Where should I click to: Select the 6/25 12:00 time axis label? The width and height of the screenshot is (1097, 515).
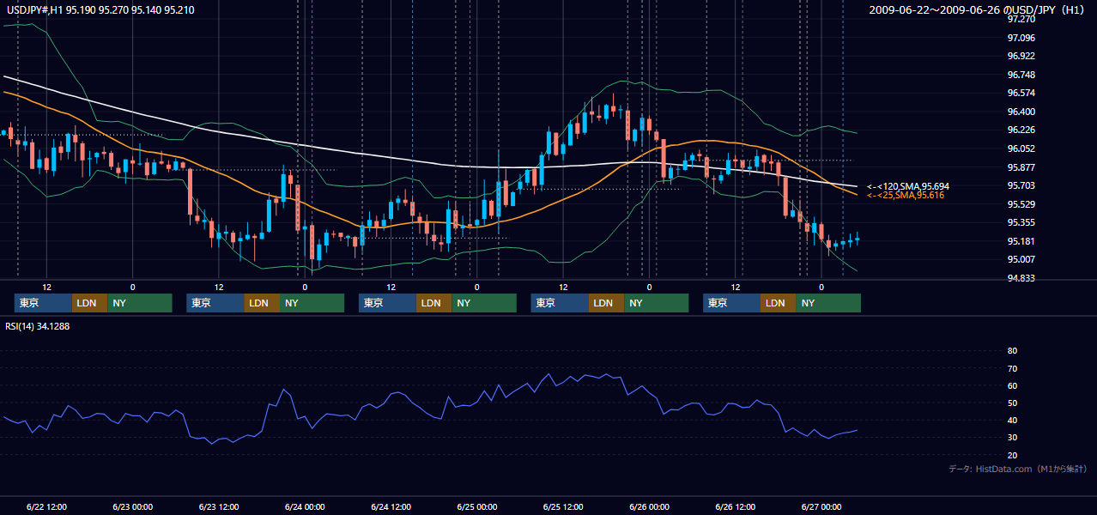point(563,506)
